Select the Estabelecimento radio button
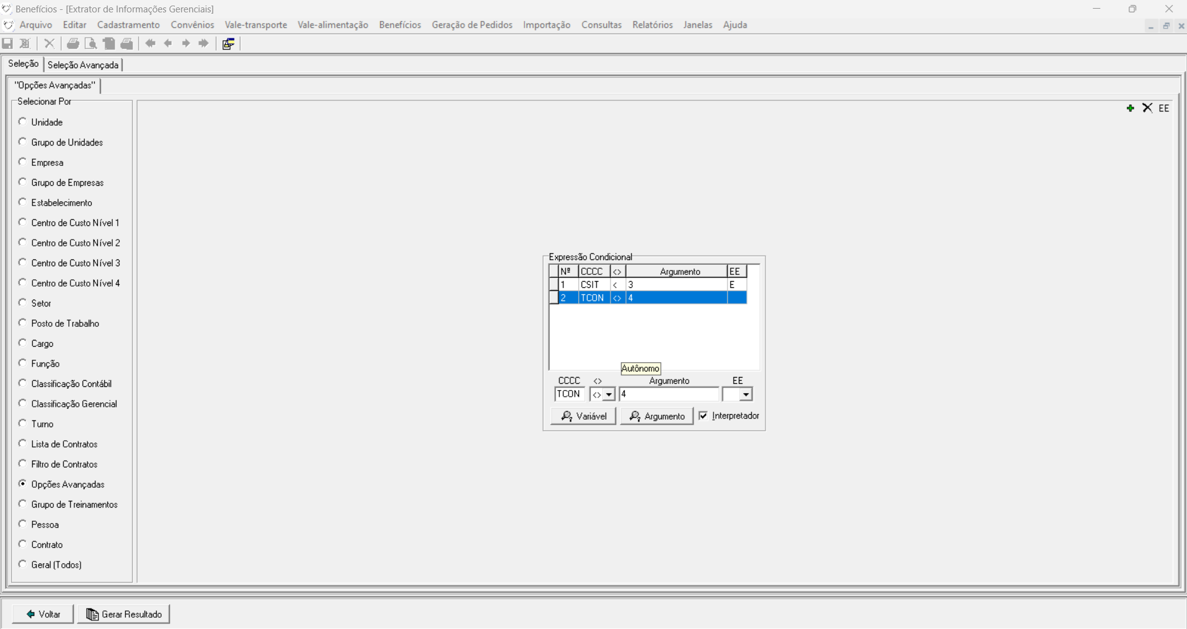This screenshot has width=1187, height=629. [x=23, y=202]
